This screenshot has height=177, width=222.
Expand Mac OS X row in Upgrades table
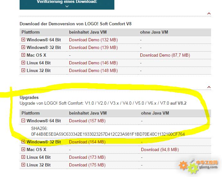click(23, 149)
